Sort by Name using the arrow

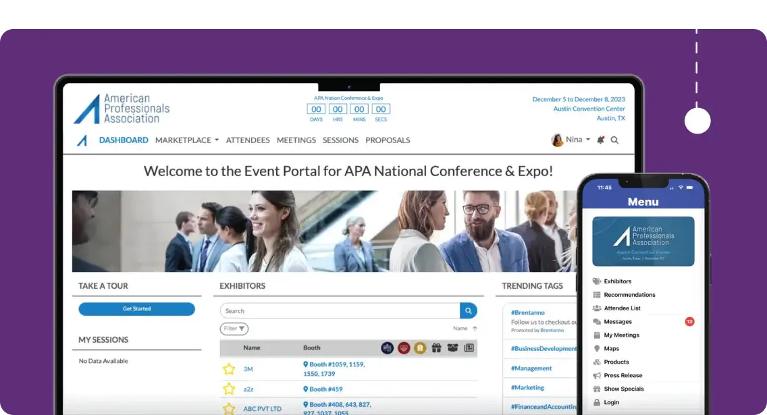point(475,329)
